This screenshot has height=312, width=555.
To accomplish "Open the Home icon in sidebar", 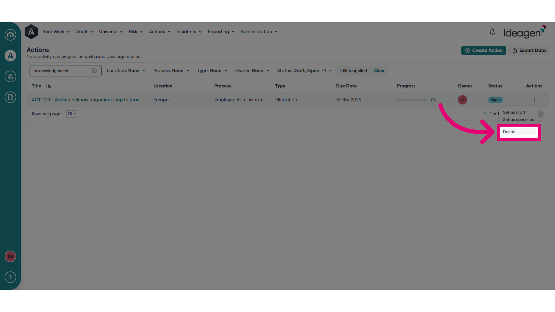I will coord(10,35).
